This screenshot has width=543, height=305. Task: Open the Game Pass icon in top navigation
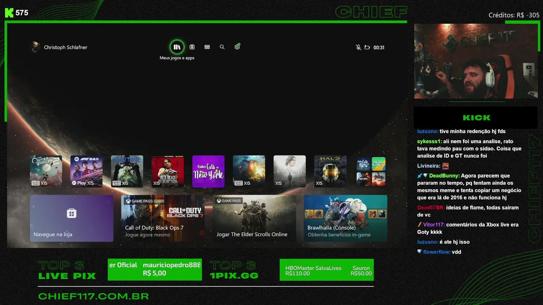pyautogui.click(x=207, y=47)
